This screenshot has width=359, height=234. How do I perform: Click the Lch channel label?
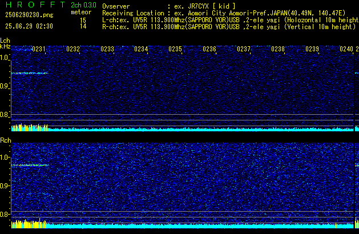click(x=5, y=41)
